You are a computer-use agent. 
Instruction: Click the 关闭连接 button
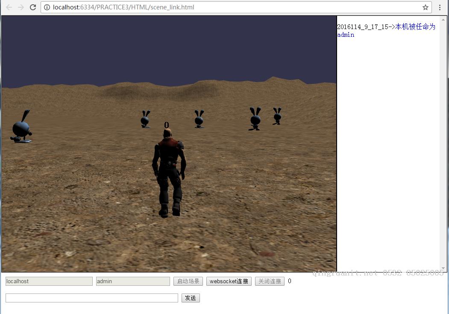pyautogui.click(x=270, y=281)
